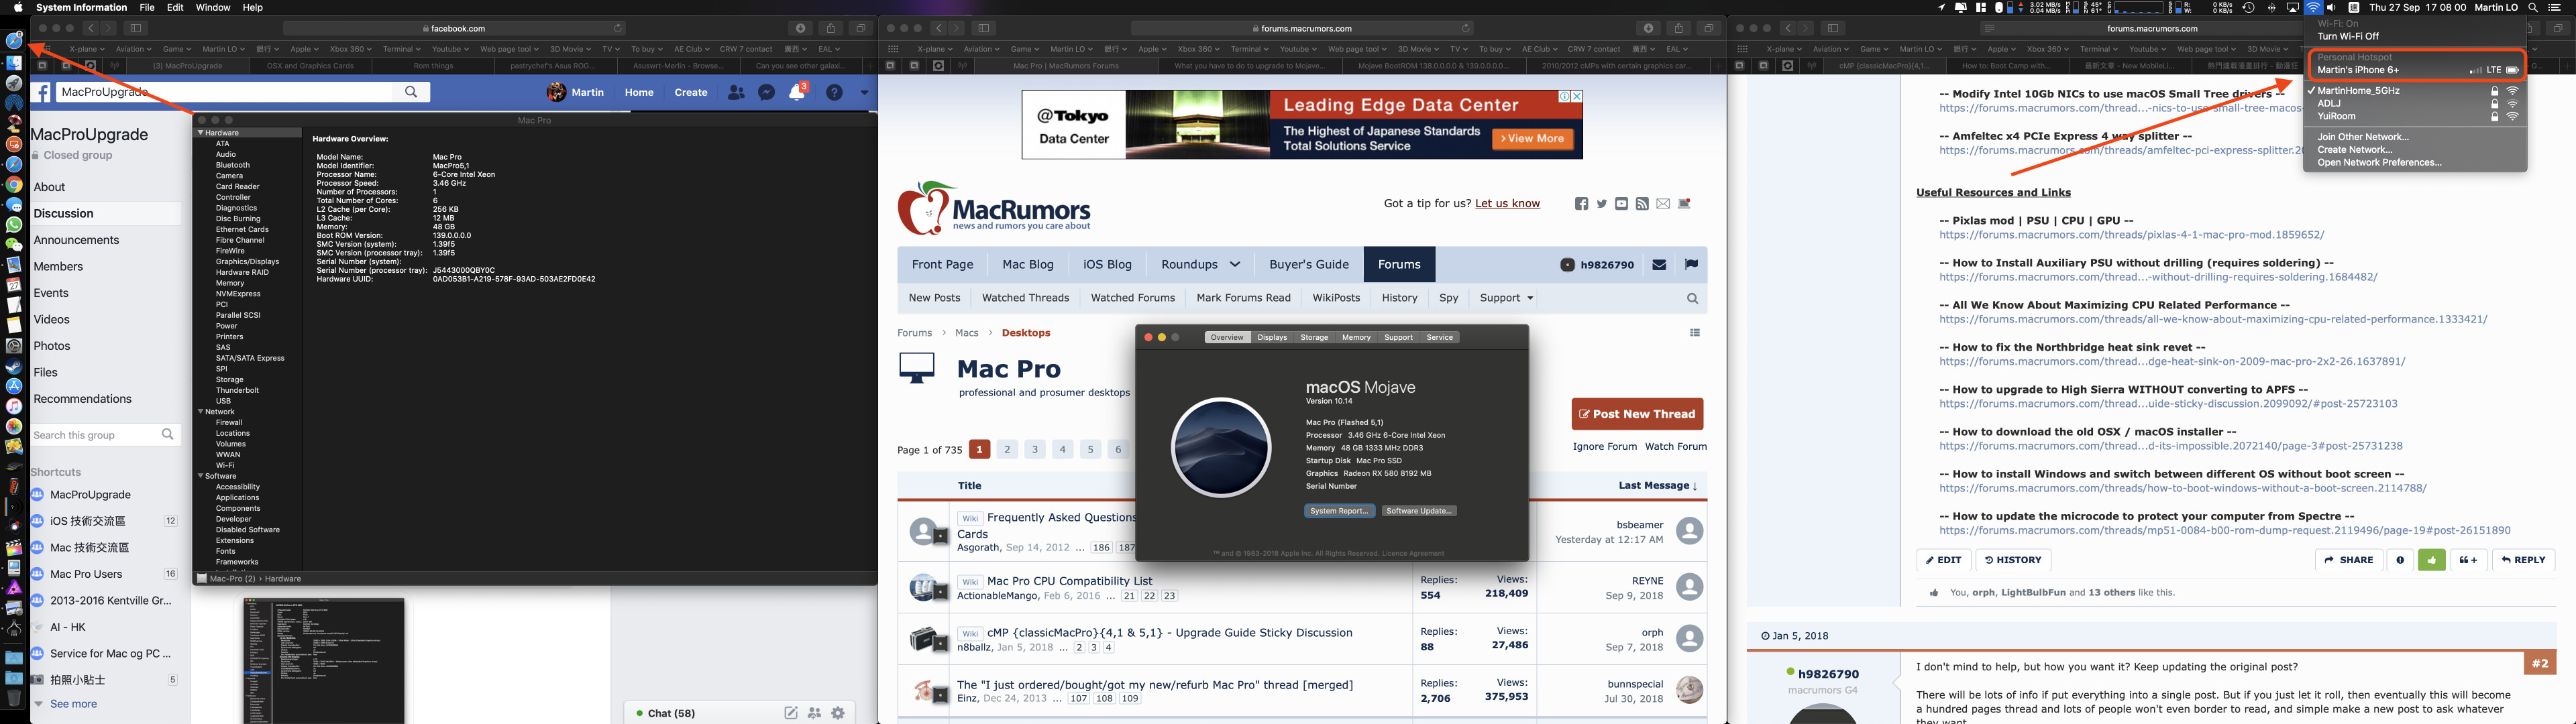Switch to the Storage tab
Screen dimensions: 2576x724
1314,337
